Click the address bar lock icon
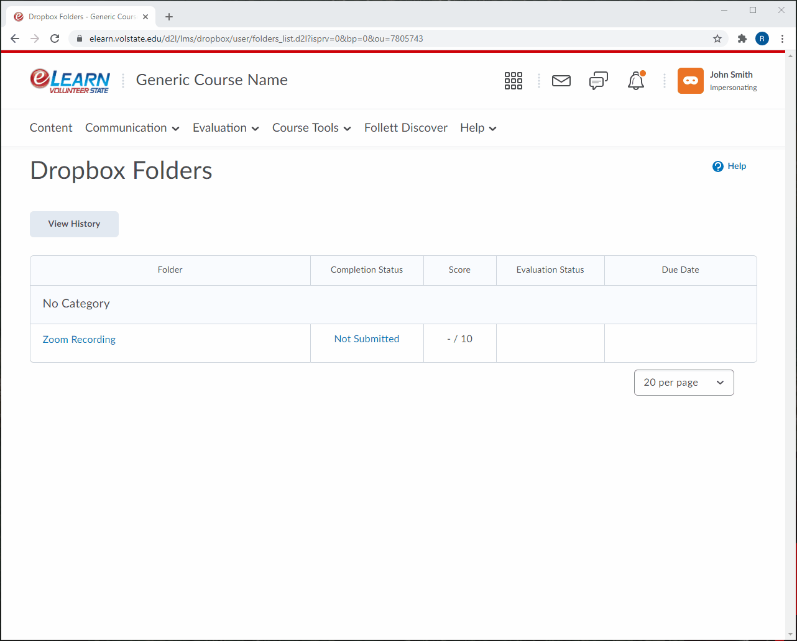 pyautogui.click(x=78, y=38)
